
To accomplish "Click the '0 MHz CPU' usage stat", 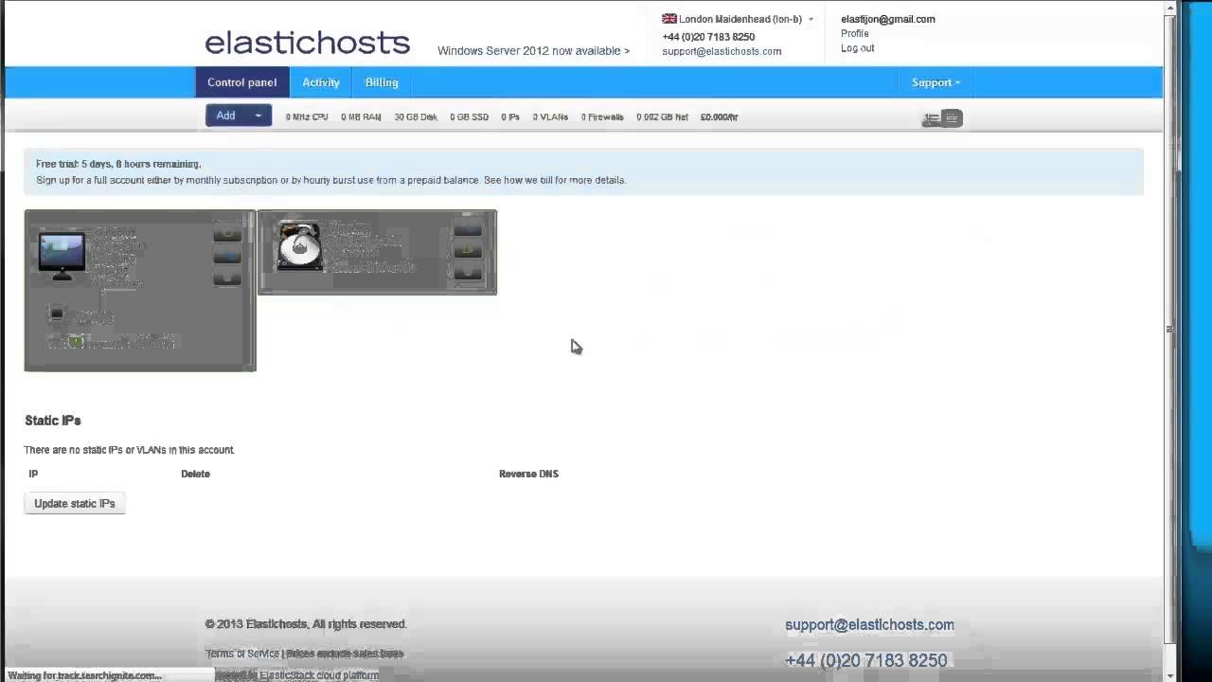I will click(x=307, y=117).
